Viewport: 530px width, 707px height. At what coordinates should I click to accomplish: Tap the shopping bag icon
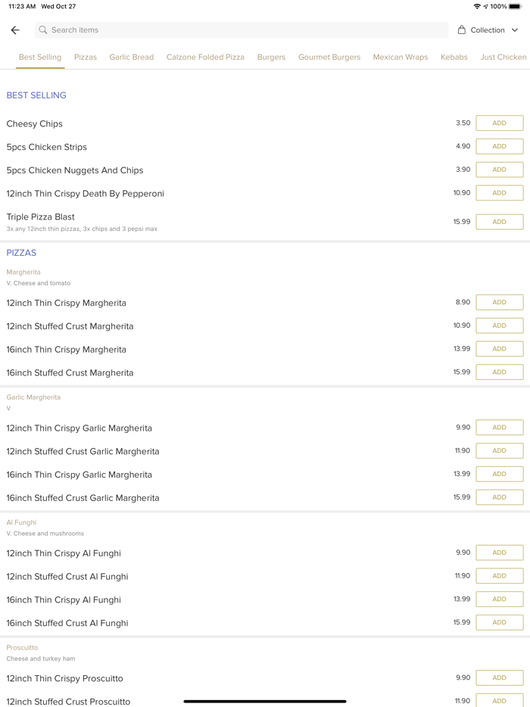462,30
